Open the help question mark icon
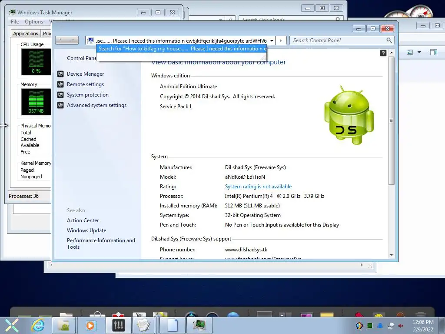Viewport: 445px width, 334px height. 383,53
